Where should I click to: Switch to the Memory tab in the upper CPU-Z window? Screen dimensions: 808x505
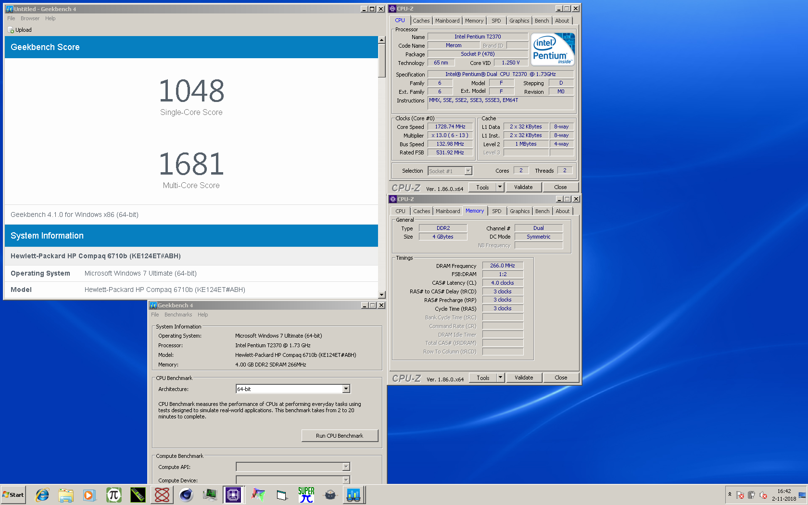(474, 21)
